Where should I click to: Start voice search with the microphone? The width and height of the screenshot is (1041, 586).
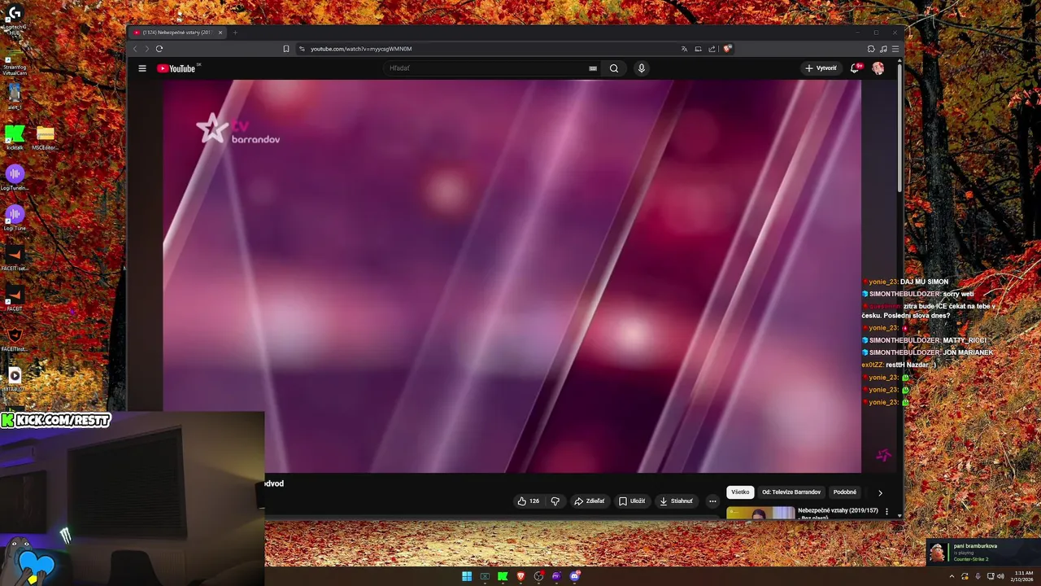click(641, 68)
